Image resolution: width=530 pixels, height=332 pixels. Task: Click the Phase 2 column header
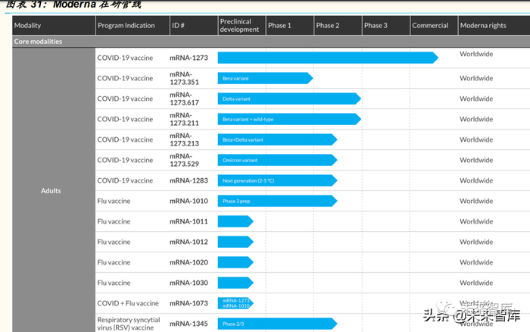coord(338,25)
